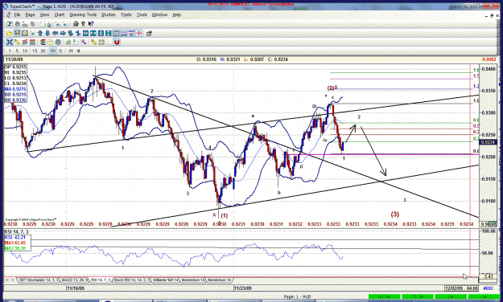Select the RSI 14, 7, 3 tab
This screenshot has height=302, width=503.
(x=101, y=280)
